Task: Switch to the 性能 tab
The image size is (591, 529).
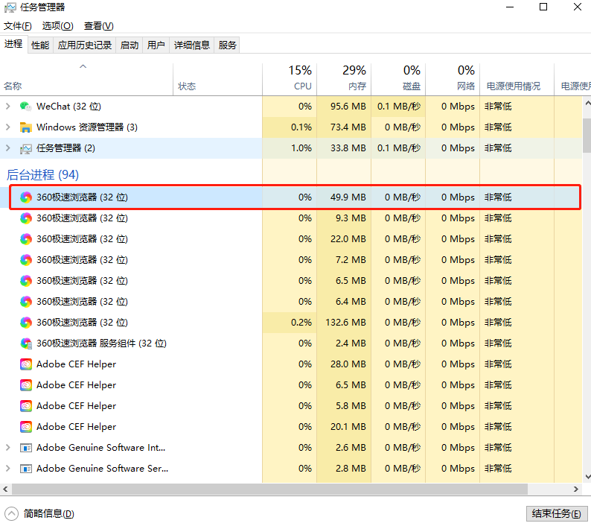Action: click(x=40, y=45)
